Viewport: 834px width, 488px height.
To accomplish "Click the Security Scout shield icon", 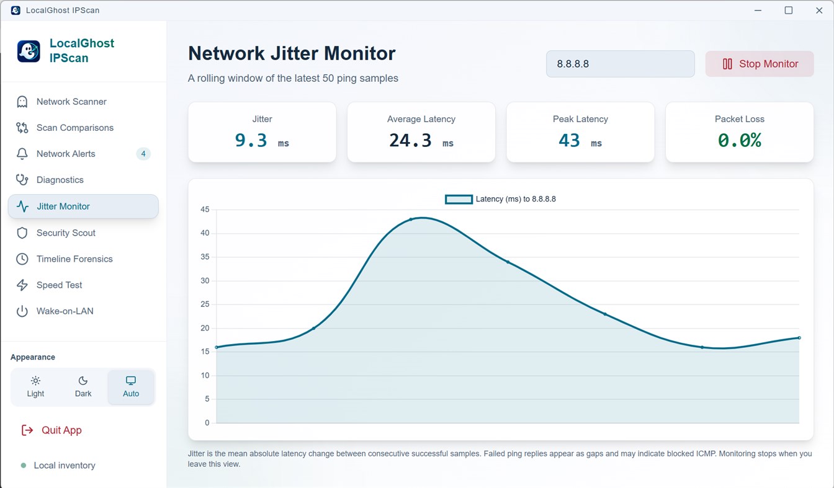I will point(22,233).
